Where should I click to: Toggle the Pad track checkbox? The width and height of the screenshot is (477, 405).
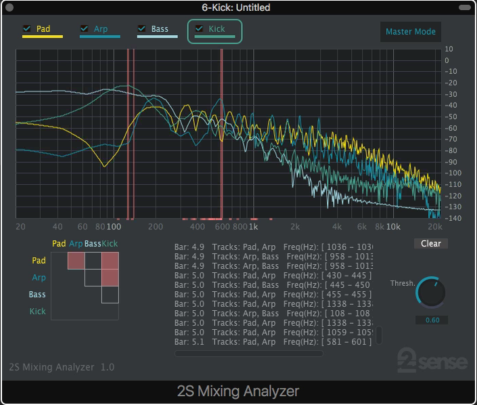[x=27, y=28]
